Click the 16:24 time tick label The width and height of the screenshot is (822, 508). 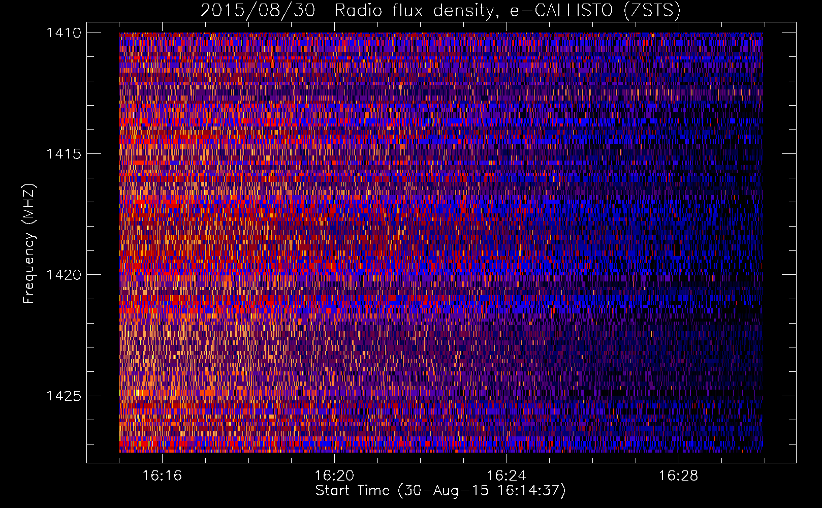click(x=507, y=475)
